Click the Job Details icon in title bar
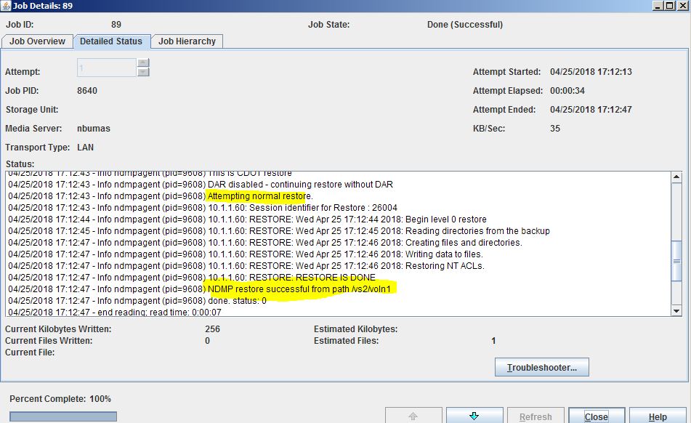The image size is (691, 423). (x=7, y=5)
